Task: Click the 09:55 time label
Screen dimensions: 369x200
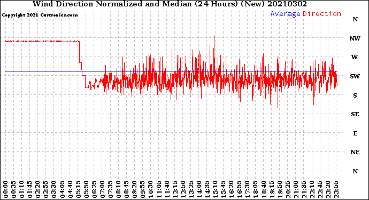Action: point(143,189)
